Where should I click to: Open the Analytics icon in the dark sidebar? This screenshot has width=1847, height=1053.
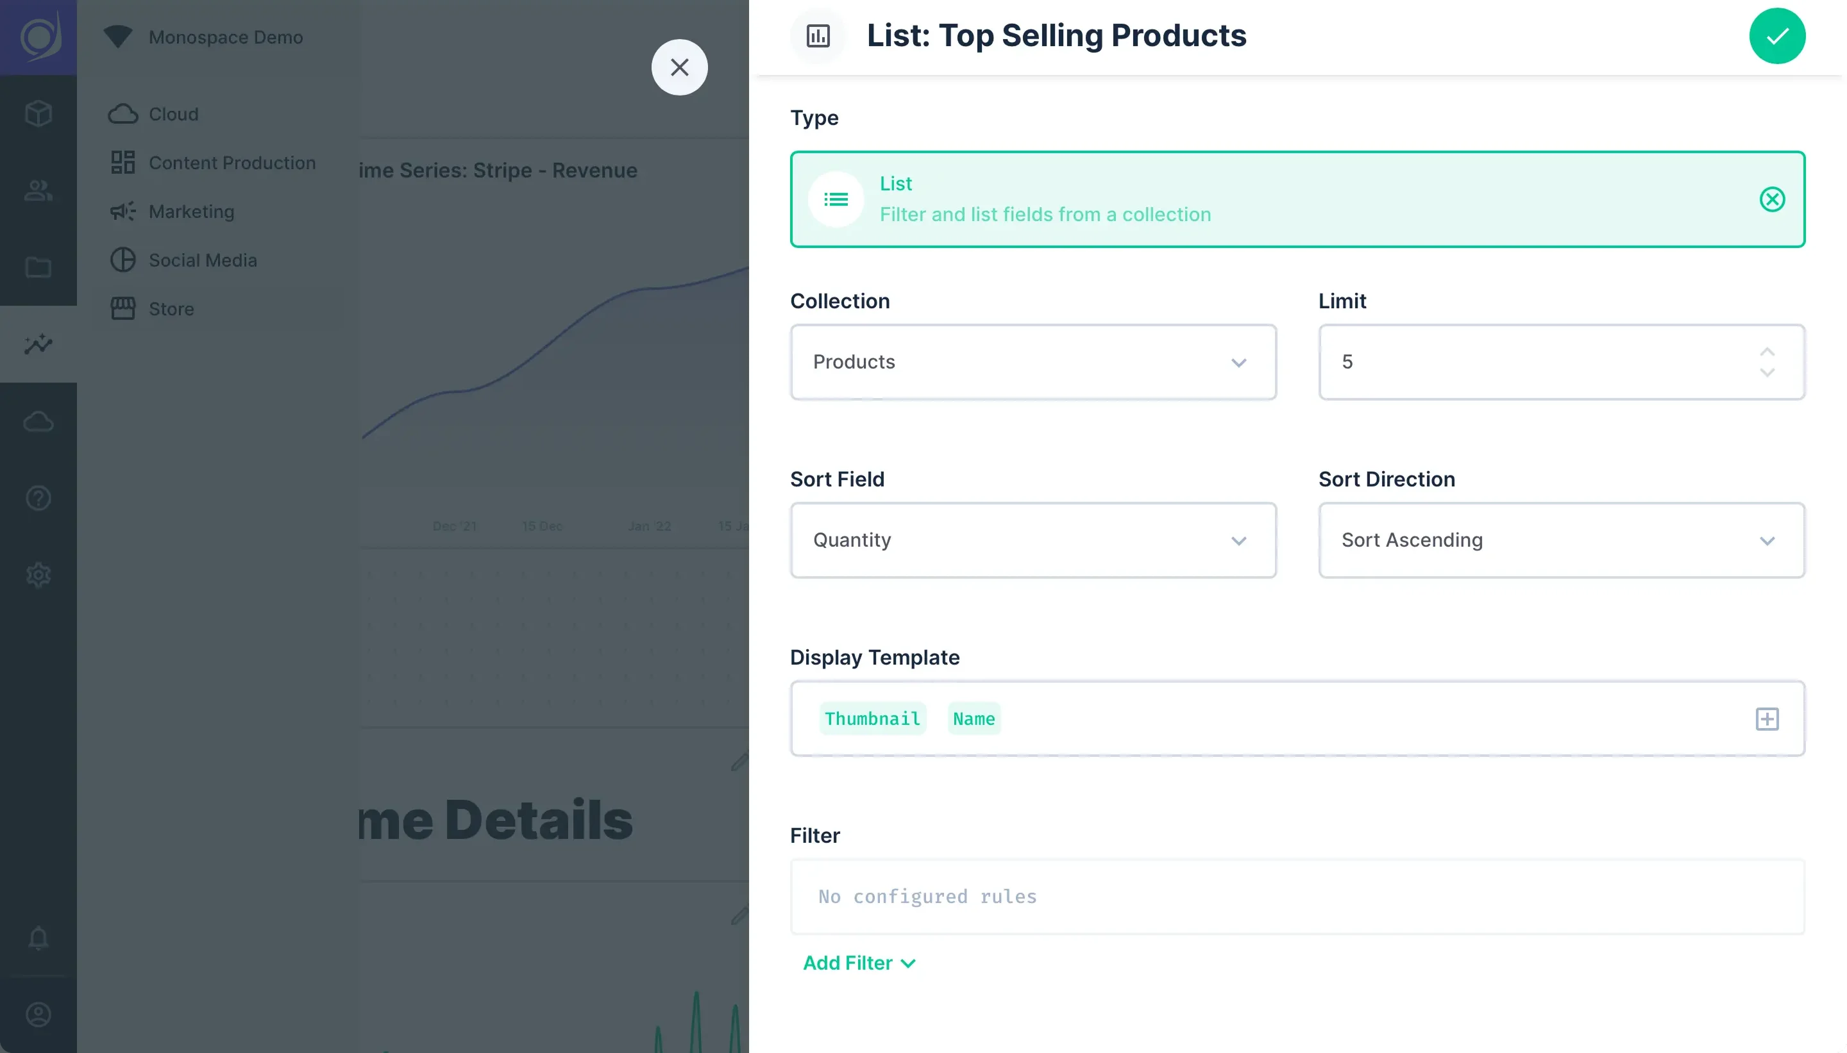pyautogui.click(x=38, y=345)
